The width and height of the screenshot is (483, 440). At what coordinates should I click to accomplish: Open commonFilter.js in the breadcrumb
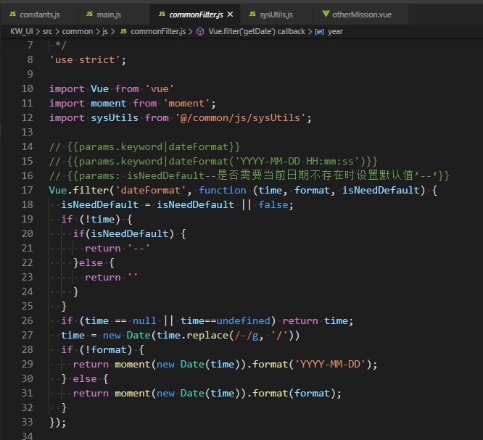pos(158,31)
